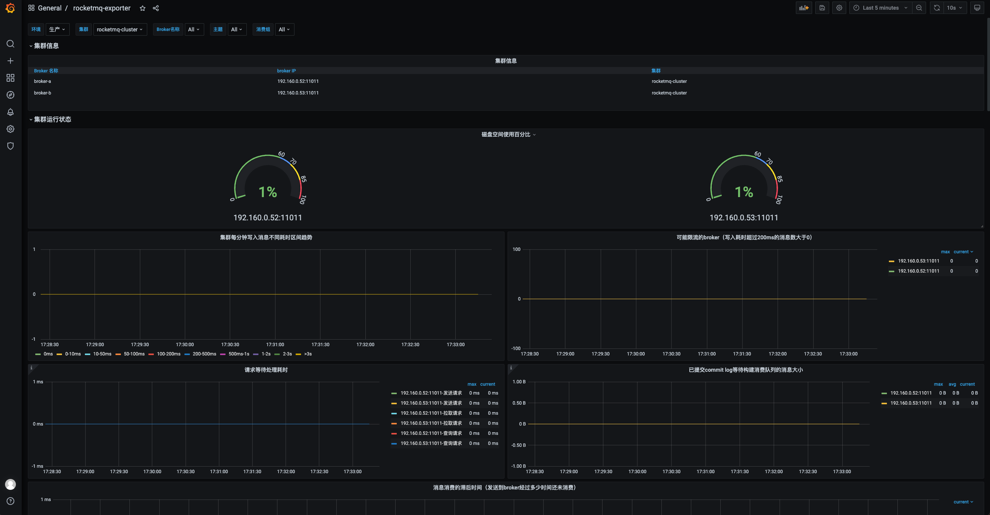
Task: Sort table by broker IP column
Action: click(x=286, y=71)
